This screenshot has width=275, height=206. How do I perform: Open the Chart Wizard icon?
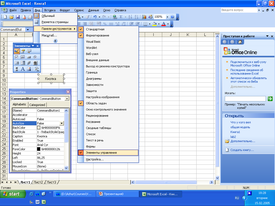[144, 17]
